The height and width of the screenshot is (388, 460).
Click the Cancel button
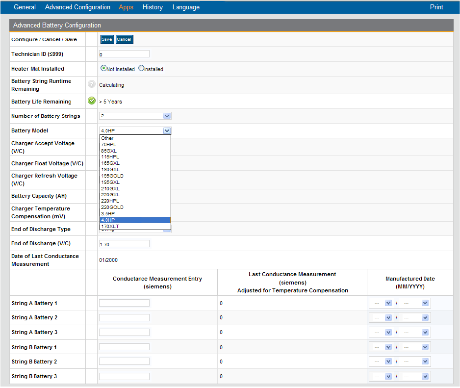click(x=124, y=39)
